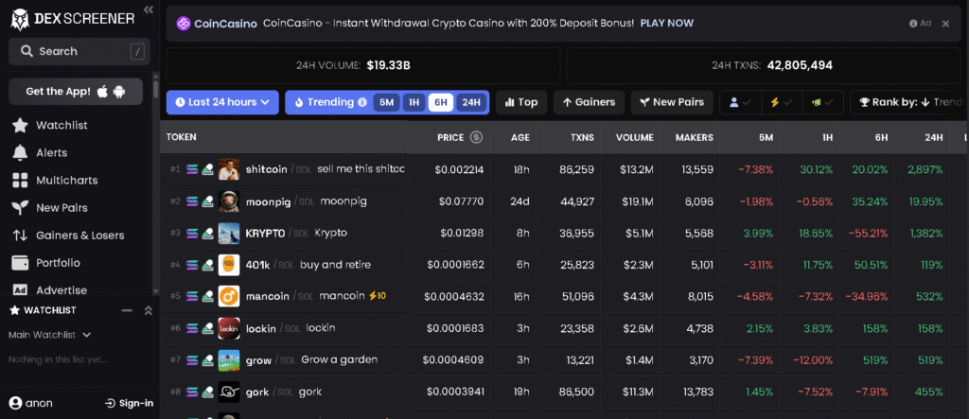Toggle the profile filter checkbox
The height and width of the screenshot is (419, 969).
(740, 102)
